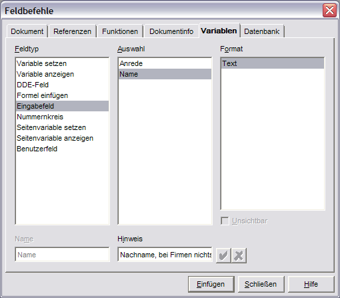
Task: Select Variable setzen field type
Action: pyautogui.click(x=62, y=63)
